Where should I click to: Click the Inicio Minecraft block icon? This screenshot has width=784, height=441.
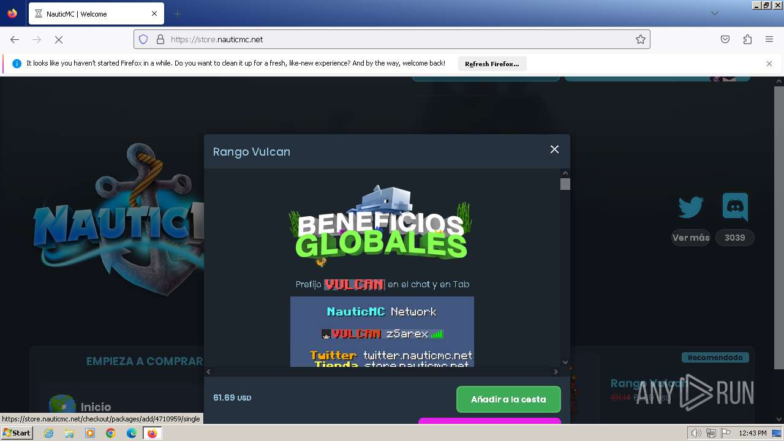coord(62,405)
